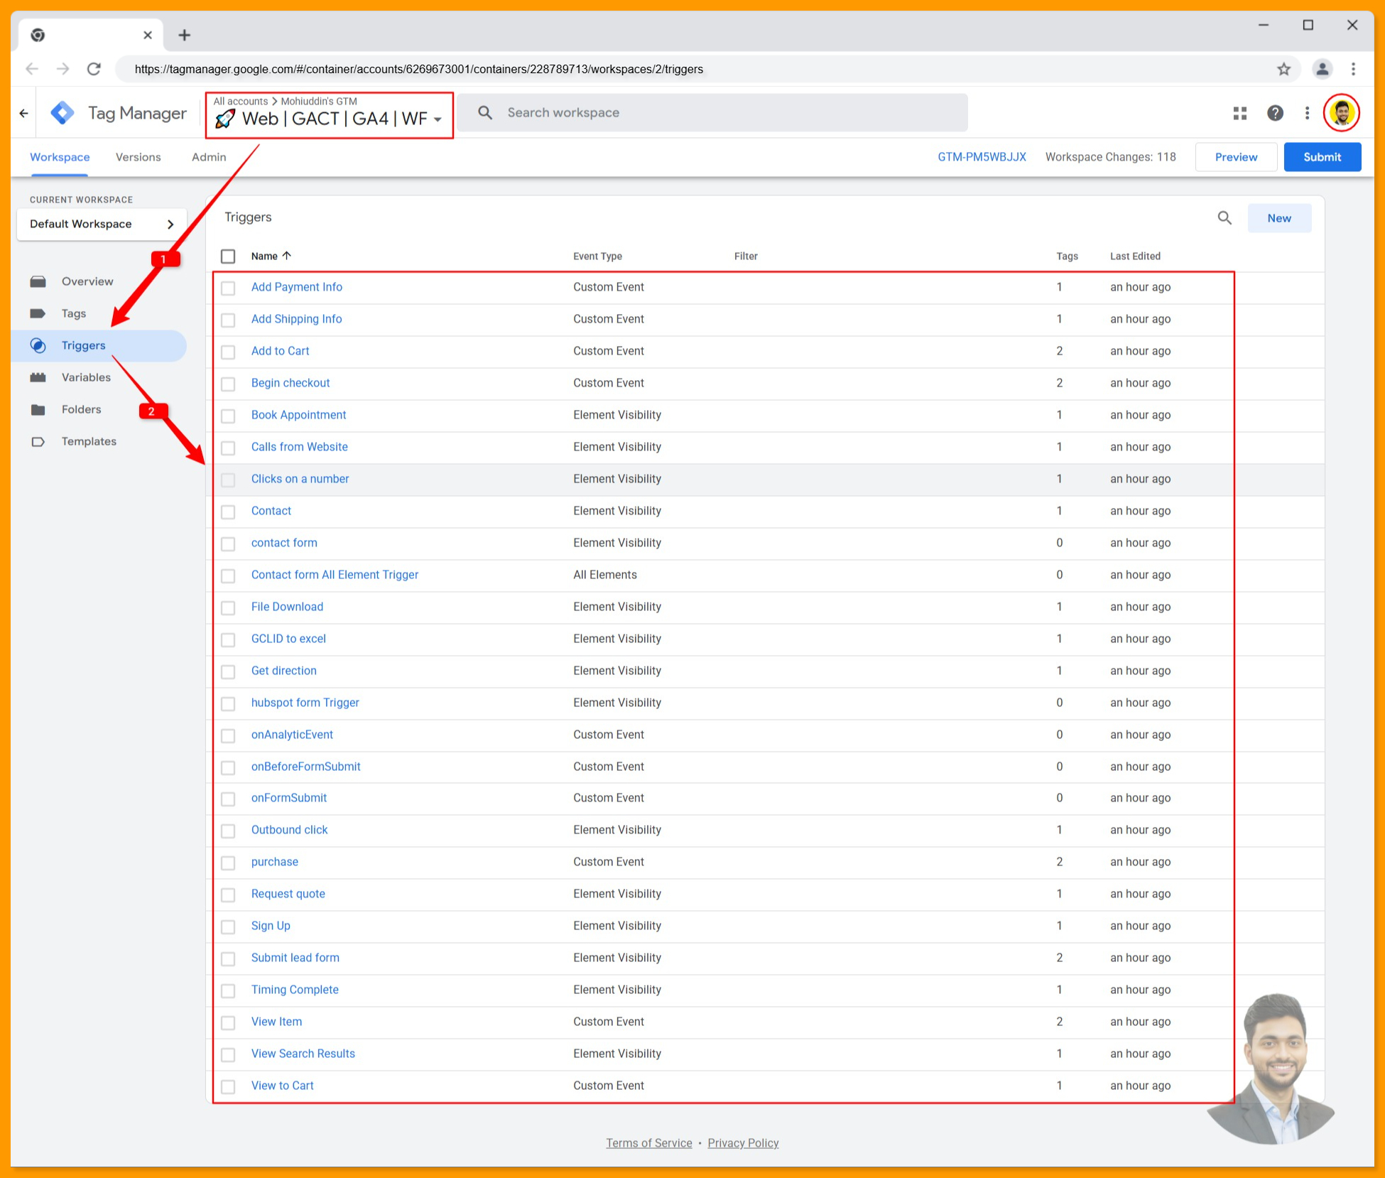The image size is (1385, 1178).
Task: Open the Add to Cart trigger link
Action: point(280,351)
